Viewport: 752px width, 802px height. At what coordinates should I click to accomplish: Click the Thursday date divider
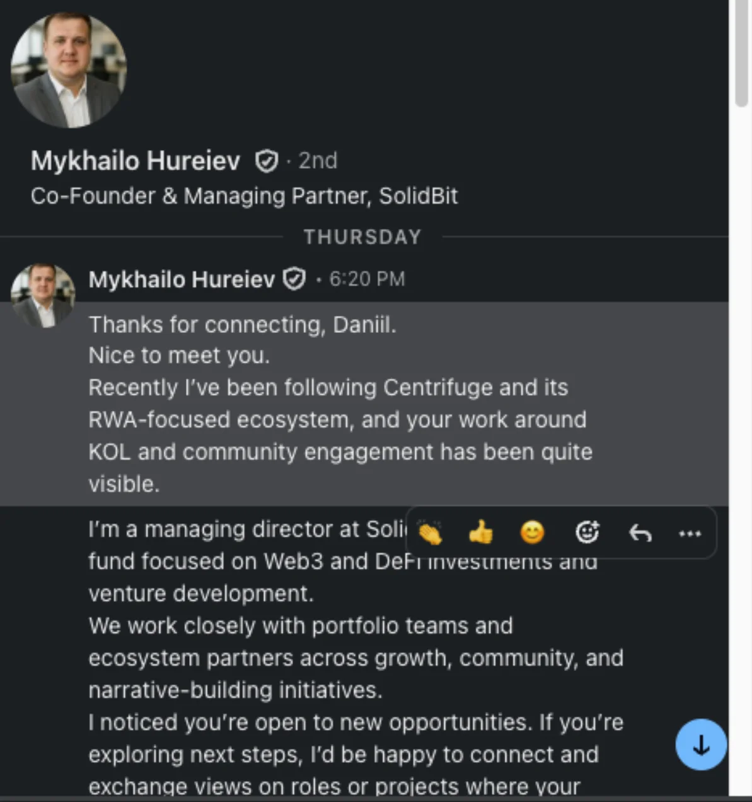pos(362,237)
